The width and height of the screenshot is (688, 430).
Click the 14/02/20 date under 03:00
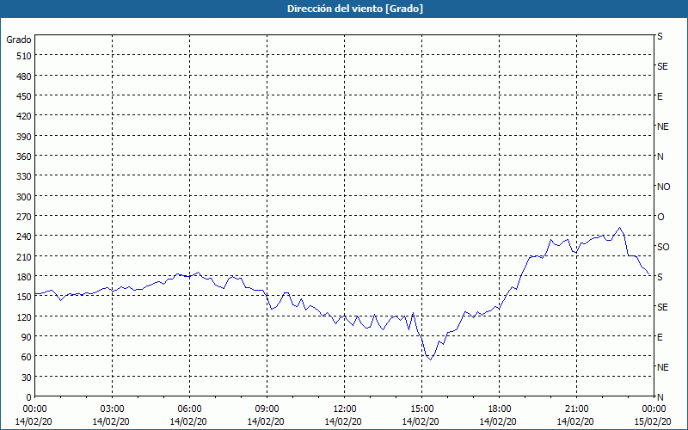[x=112, y=421]
